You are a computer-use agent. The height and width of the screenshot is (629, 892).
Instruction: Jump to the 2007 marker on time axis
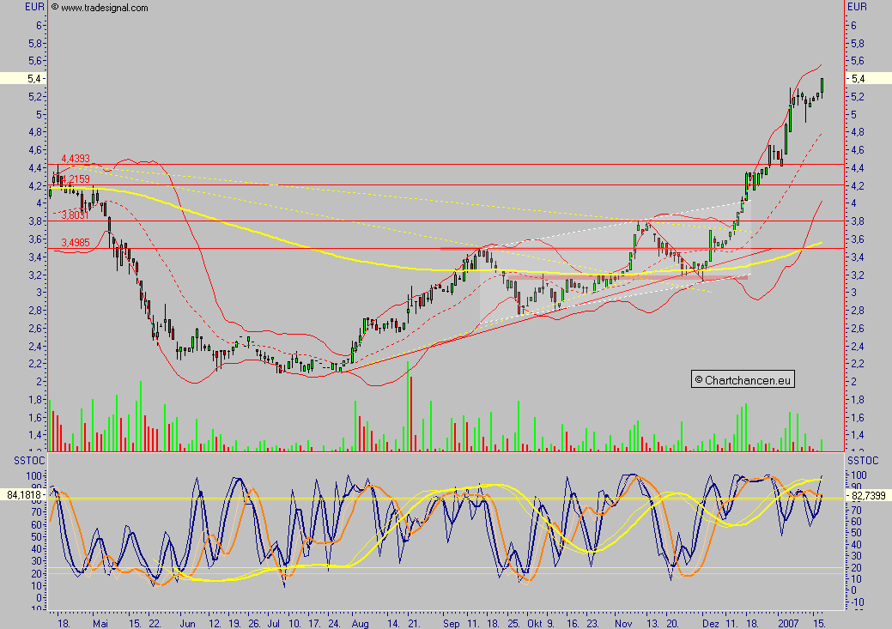(x=788, y=620)
